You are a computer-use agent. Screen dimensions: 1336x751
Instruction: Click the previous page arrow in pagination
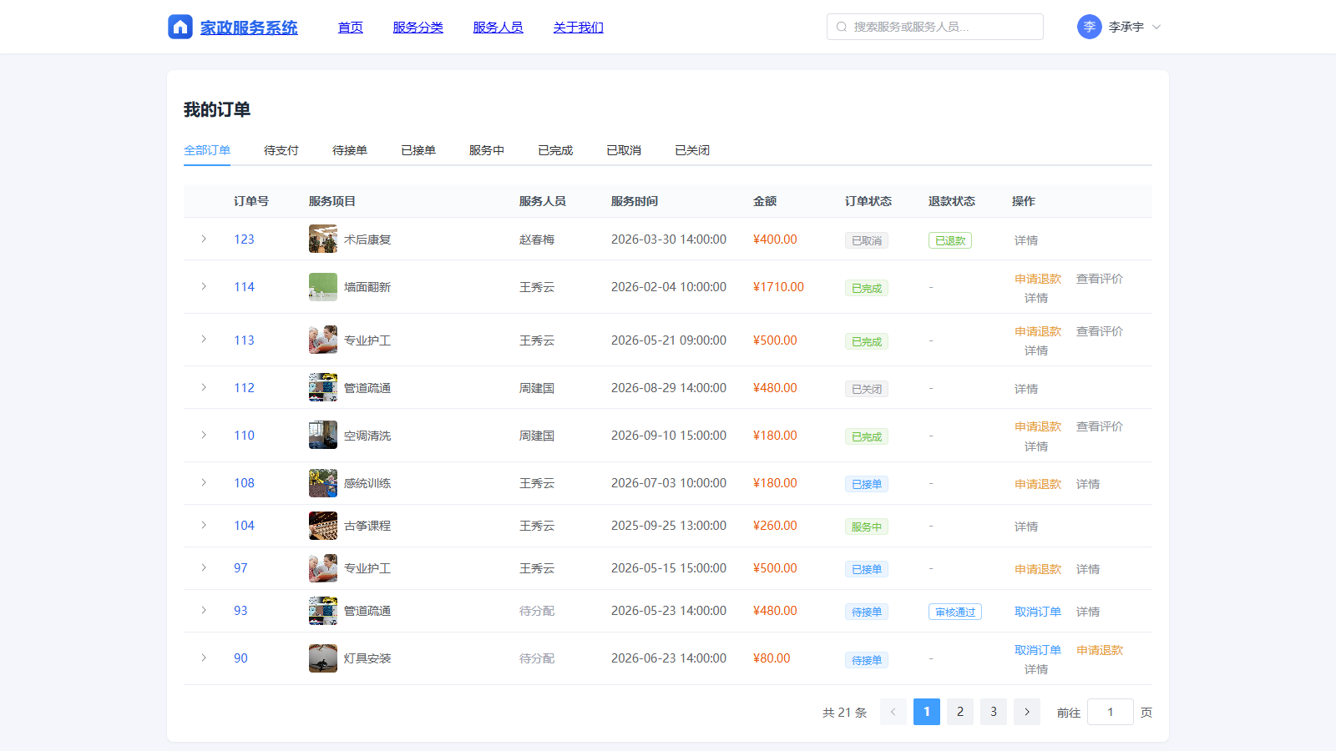coord(893,712)
